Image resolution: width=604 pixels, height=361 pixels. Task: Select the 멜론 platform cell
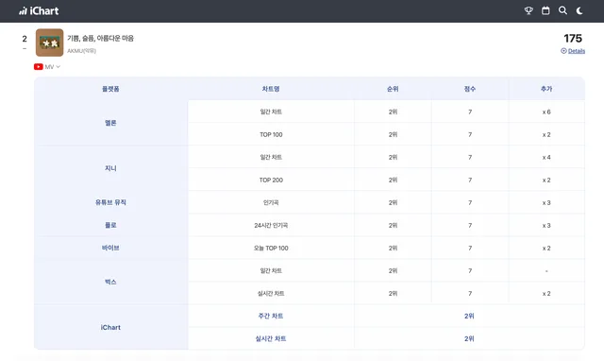click(x=110, y=123)
